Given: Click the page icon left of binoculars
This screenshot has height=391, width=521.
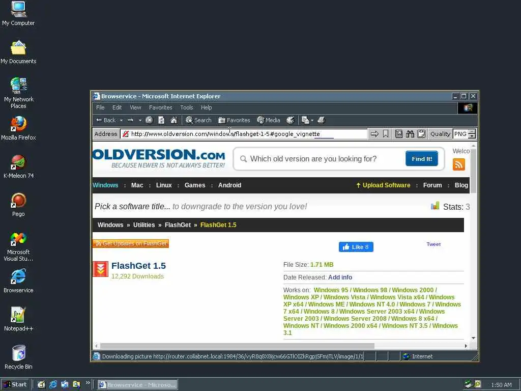Looking at the screenshot, I should pyautogui.click(x=399, y=134).
